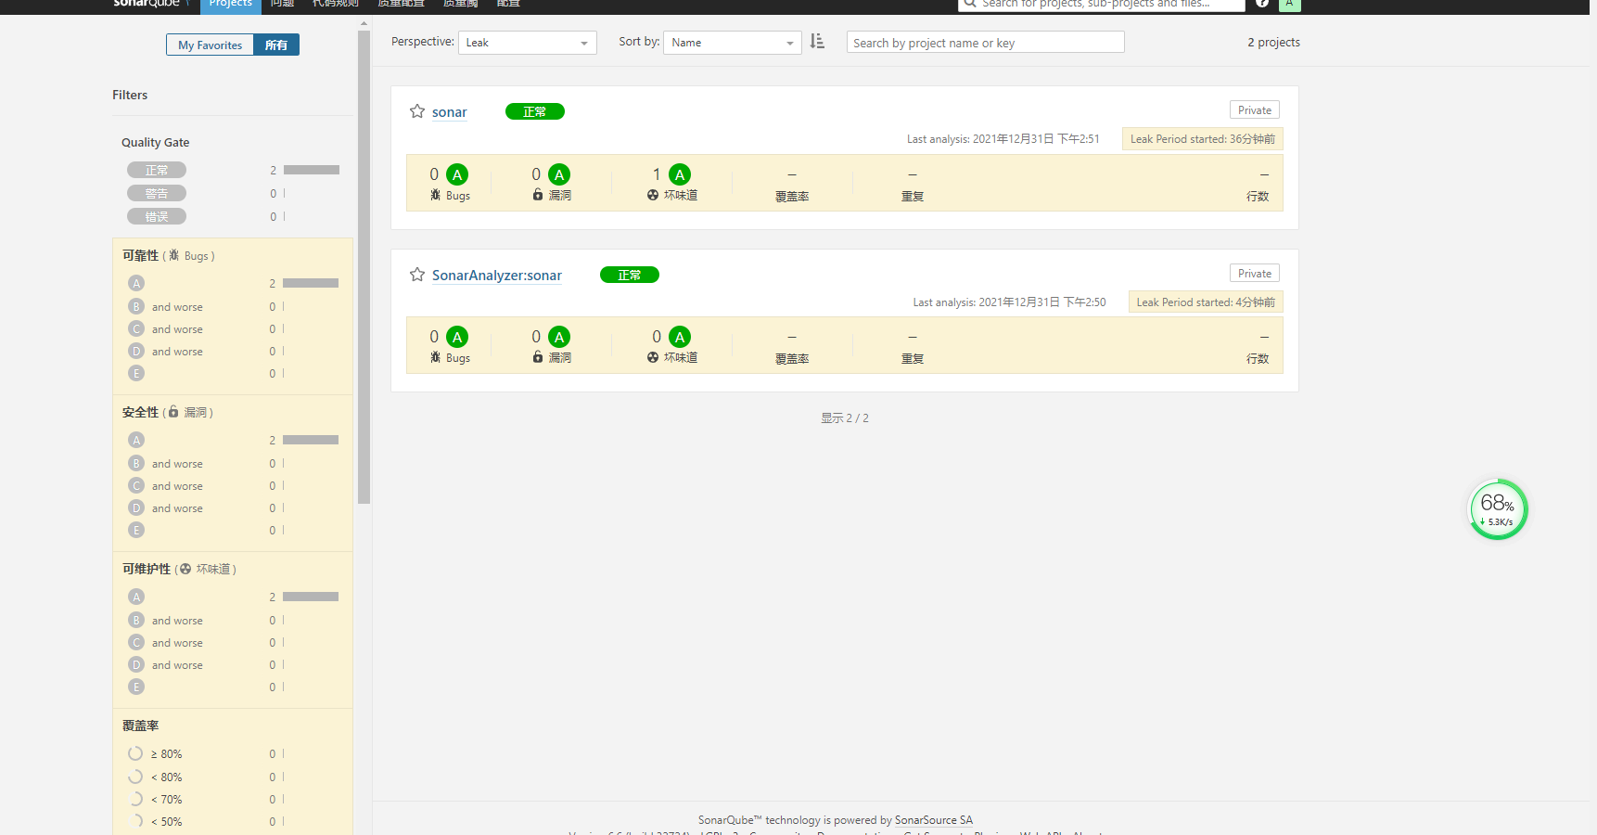Follow the SonarSource SA footer link
The image size is (1597, 835).
point(934,820)
